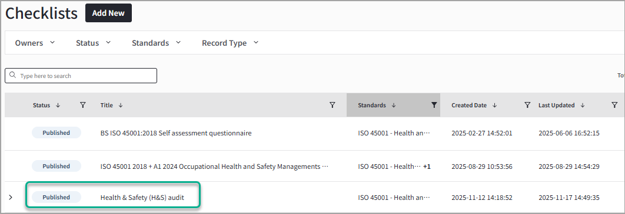Click Published badge for Health & Safety audit

pos(56,198)
